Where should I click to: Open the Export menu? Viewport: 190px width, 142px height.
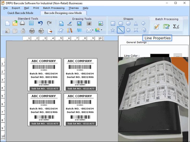(16, 8)
